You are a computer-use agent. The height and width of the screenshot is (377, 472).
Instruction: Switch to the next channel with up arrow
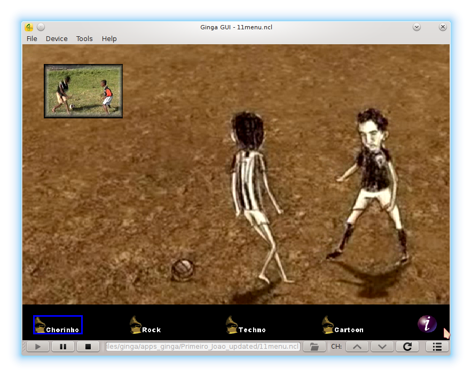point(357,347)
